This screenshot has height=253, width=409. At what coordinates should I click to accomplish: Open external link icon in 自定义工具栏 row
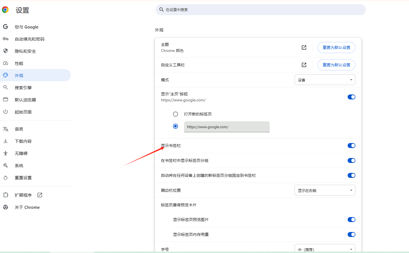[304, 65]
